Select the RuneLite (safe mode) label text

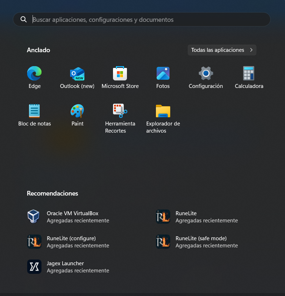pyautogui.click(x=201, y=238)
